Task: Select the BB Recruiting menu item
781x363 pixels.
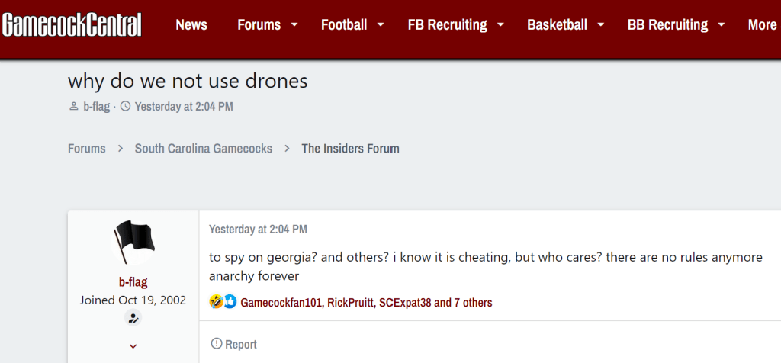Action: pos(667,25)
